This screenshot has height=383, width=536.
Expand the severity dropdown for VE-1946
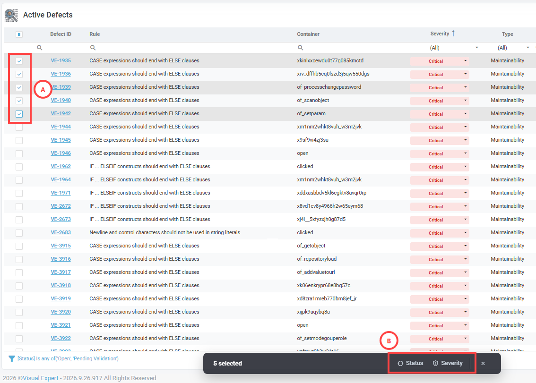[x=465, y=153]
